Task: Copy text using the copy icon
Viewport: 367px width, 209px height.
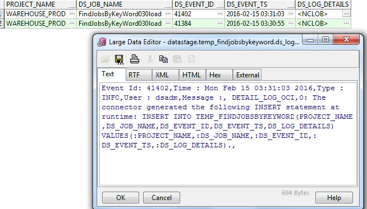Action: [163, 59]
